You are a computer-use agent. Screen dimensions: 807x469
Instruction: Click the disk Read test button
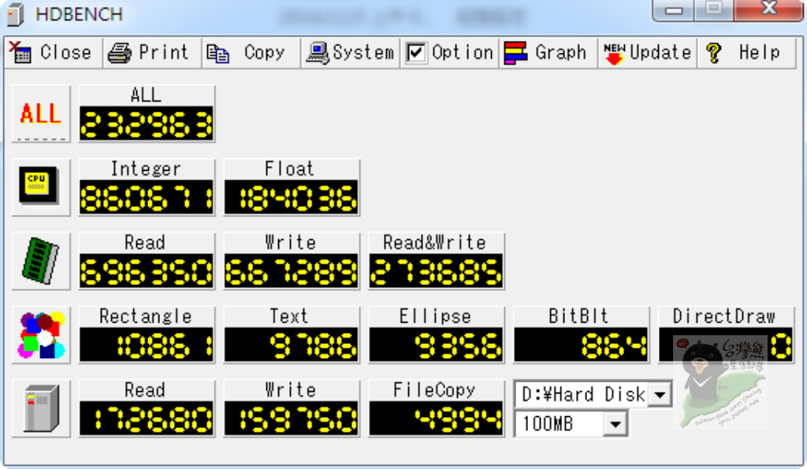pyautogui.click(x=147, y=408)
